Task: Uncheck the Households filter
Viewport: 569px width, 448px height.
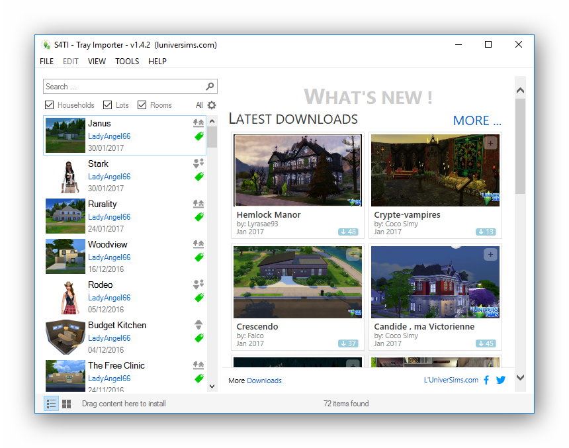Action: [x=50, y=105]
